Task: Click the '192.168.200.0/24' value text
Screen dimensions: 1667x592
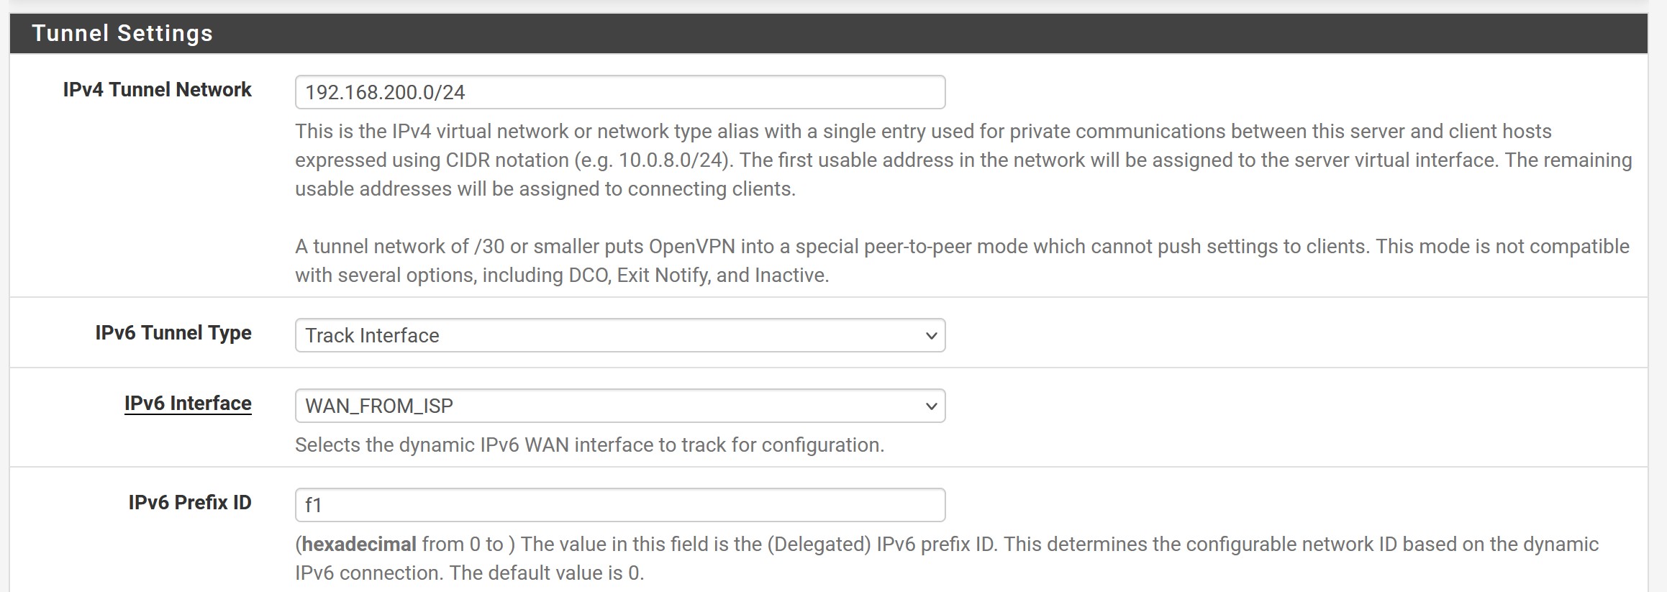Action: pyautogui.click(x=385, y=93)
